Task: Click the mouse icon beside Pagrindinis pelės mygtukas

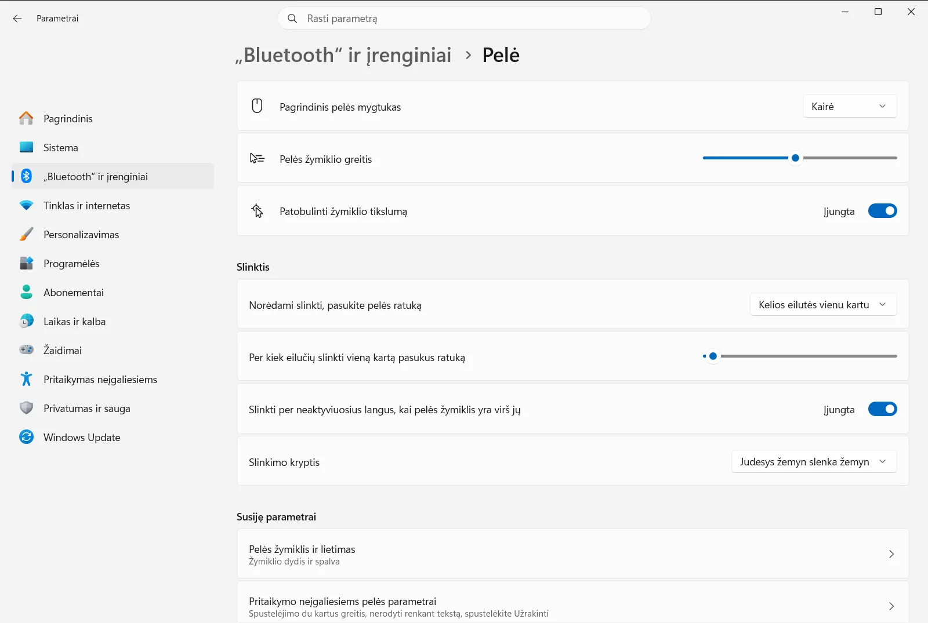Action: 257,106
